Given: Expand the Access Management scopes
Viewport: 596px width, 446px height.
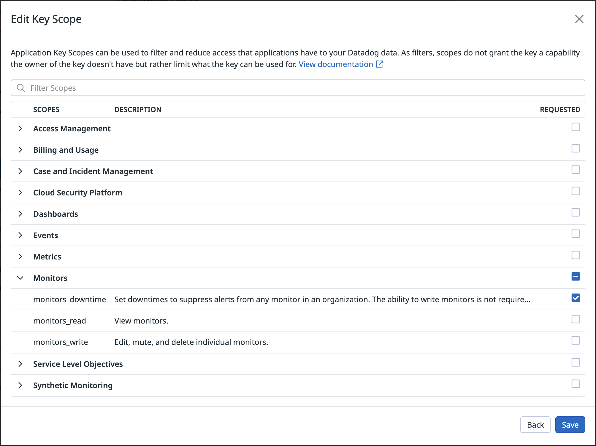Looking at the screenshot, I should click(x=20, y=128).
